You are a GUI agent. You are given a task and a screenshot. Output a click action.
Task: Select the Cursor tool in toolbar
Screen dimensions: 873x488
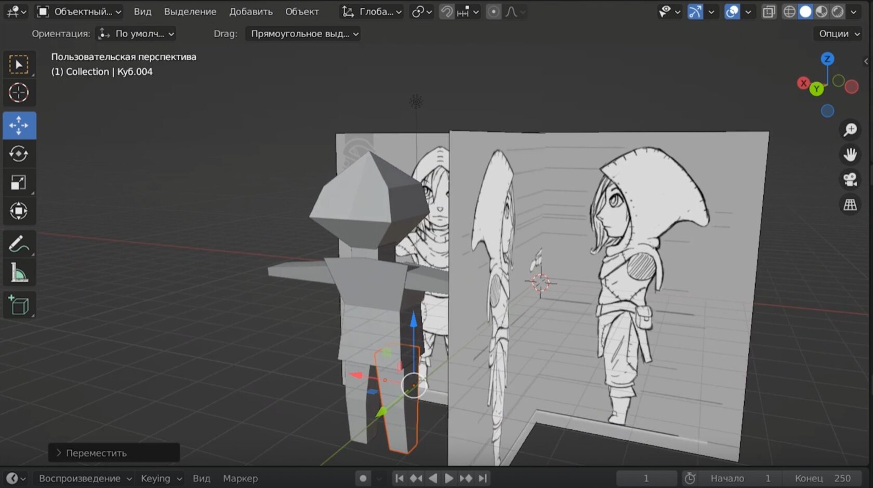[19, 93]
